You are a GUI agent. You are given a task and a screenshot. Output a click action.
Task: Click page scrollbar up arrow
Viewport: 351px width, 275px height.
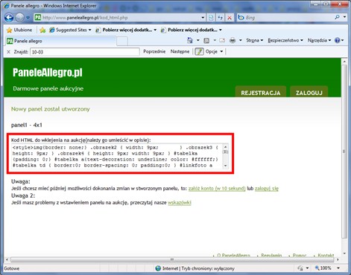point(344,62)
